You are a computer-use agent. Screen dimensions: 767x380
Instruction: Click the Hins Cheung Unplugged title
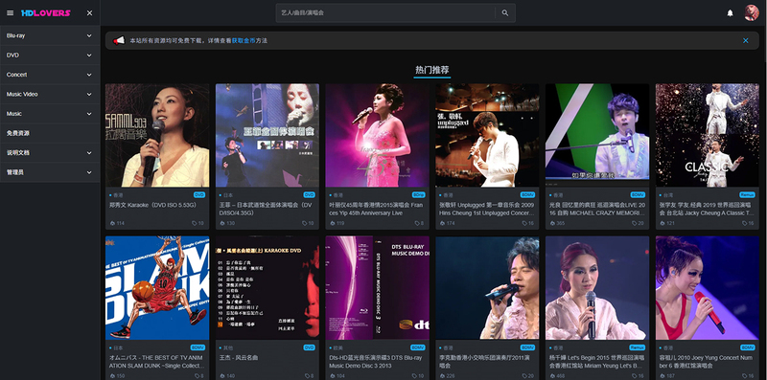(487, 209)
